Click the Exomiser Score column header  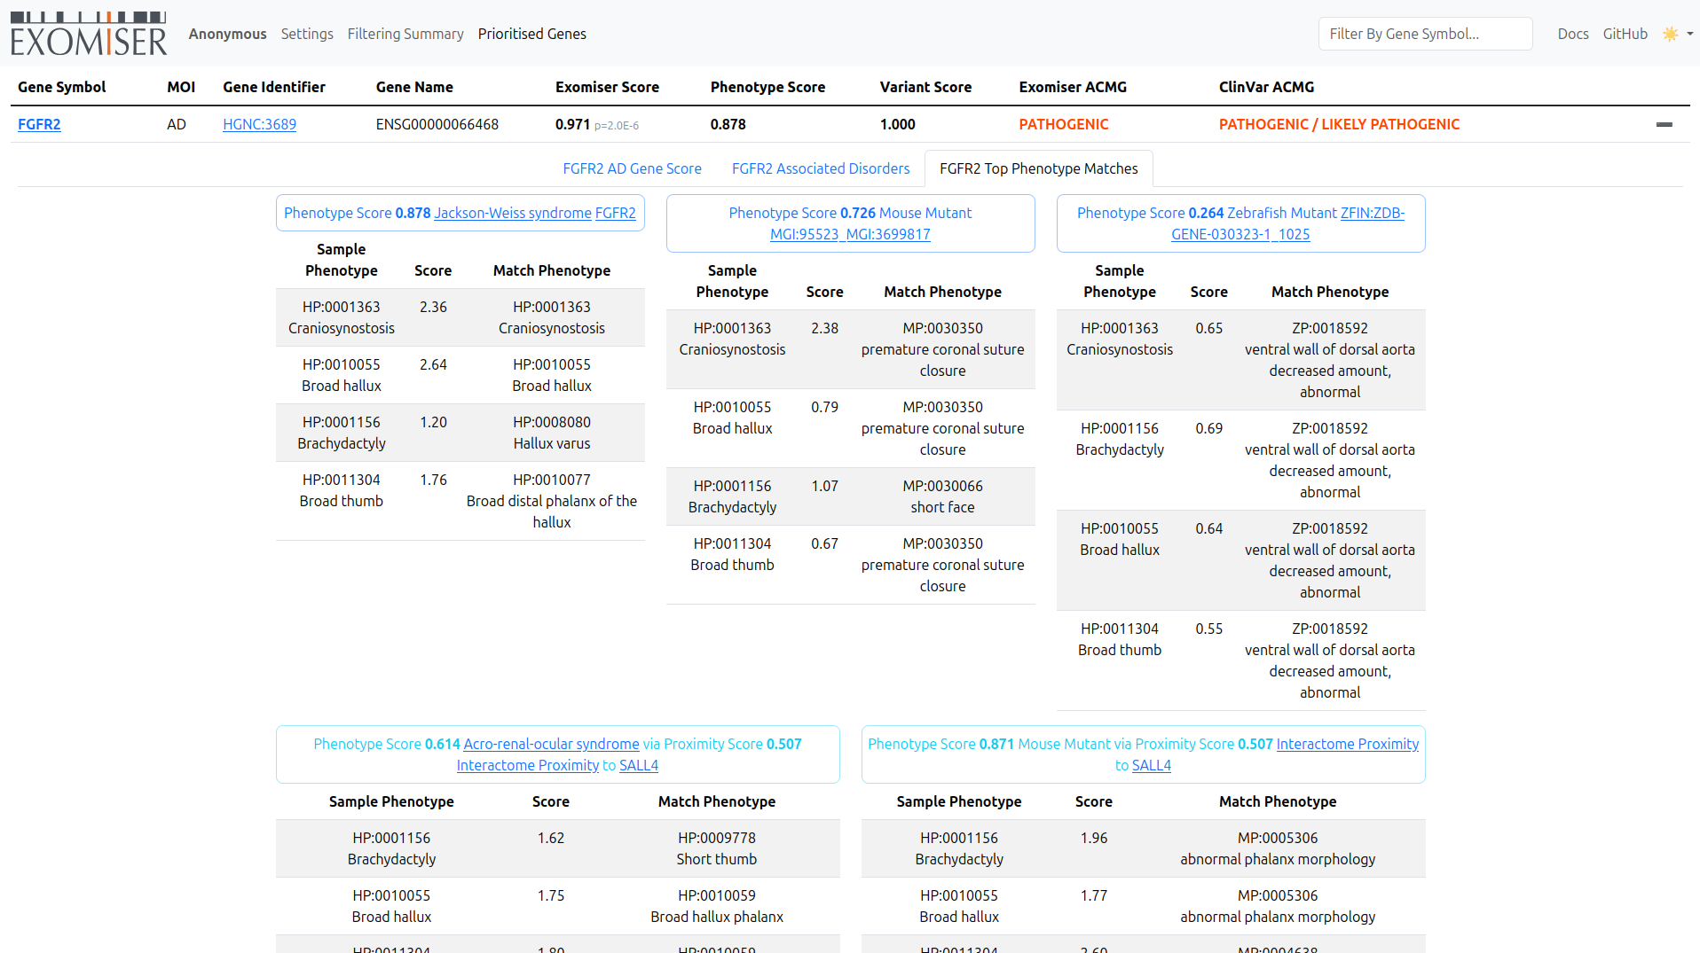click(607, 87)
